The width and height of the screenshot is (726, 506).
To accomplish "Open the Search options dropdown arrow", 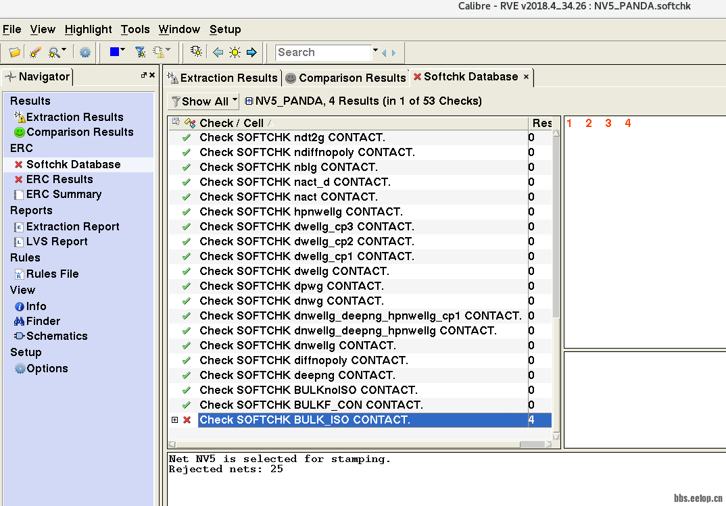I will pyautogui.click(x=375, y=51).
